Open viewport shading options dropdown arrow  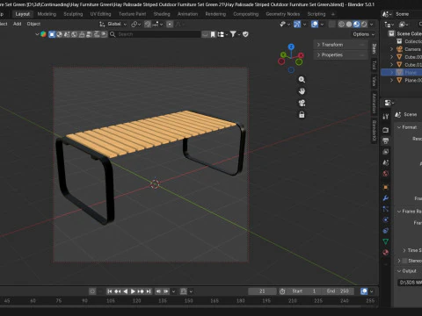(372, 25)
